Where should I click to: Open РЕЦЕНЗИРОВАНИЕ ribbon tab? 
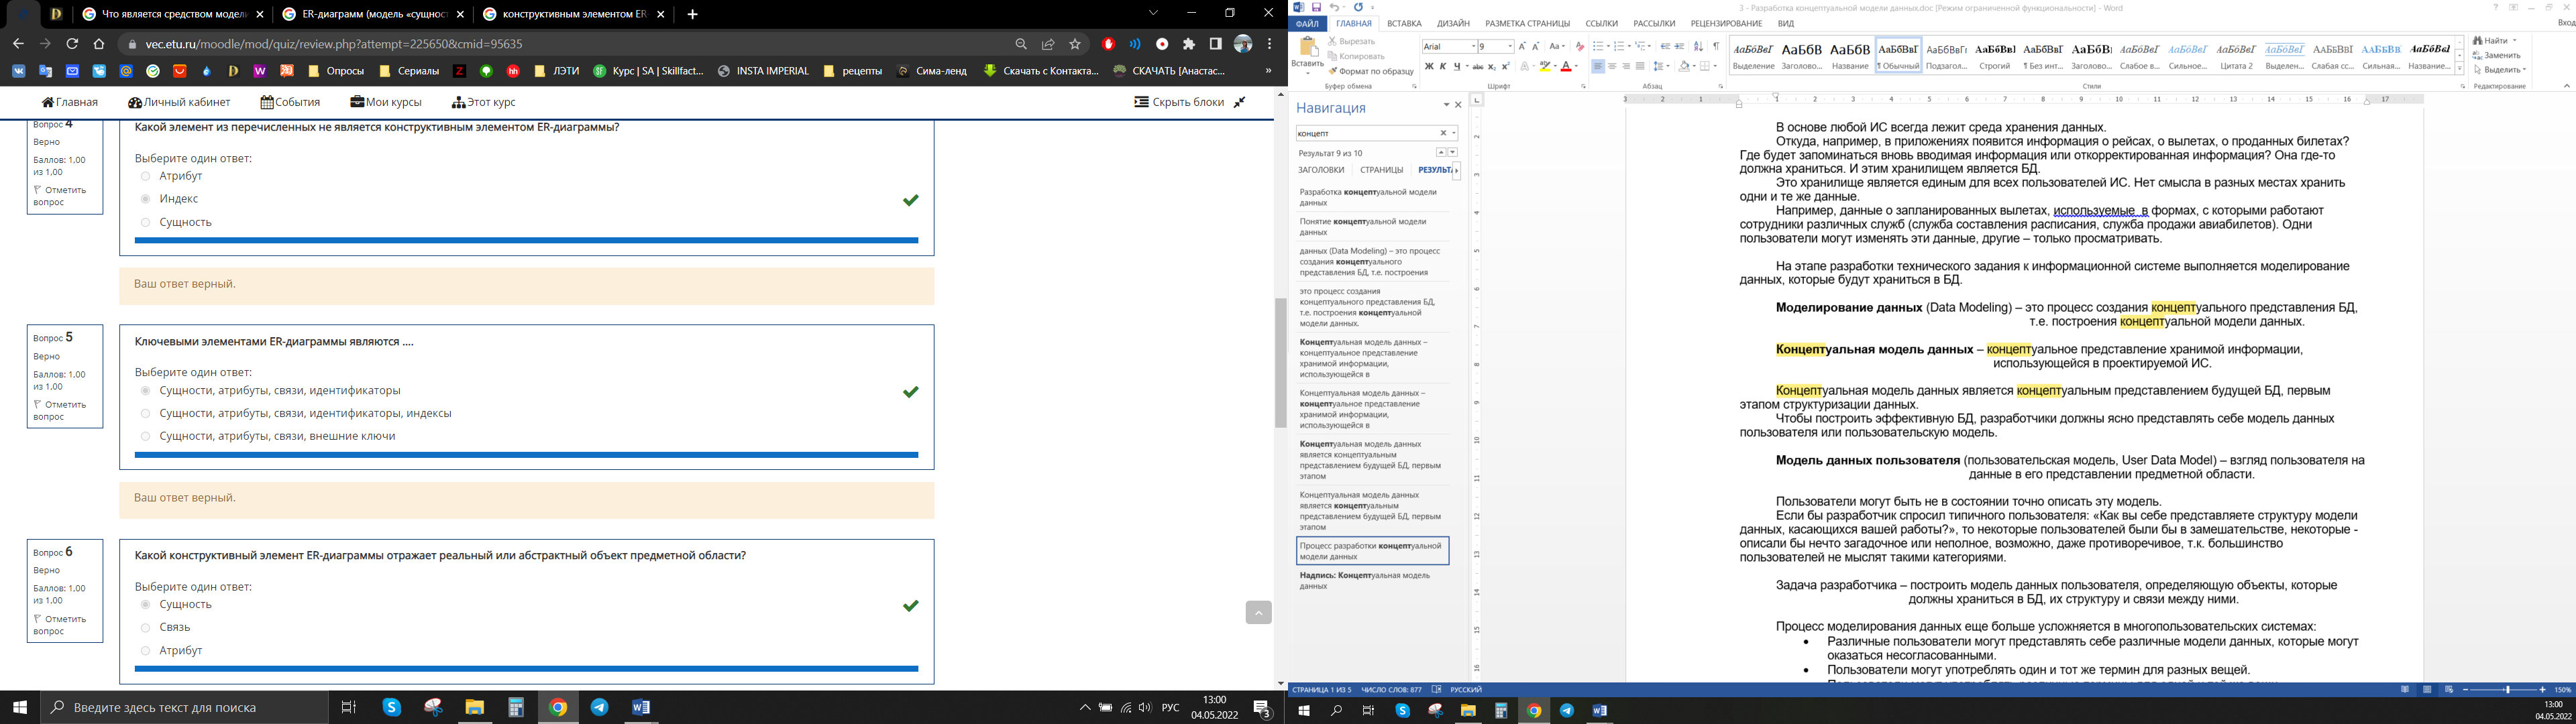pos(1727,23)
